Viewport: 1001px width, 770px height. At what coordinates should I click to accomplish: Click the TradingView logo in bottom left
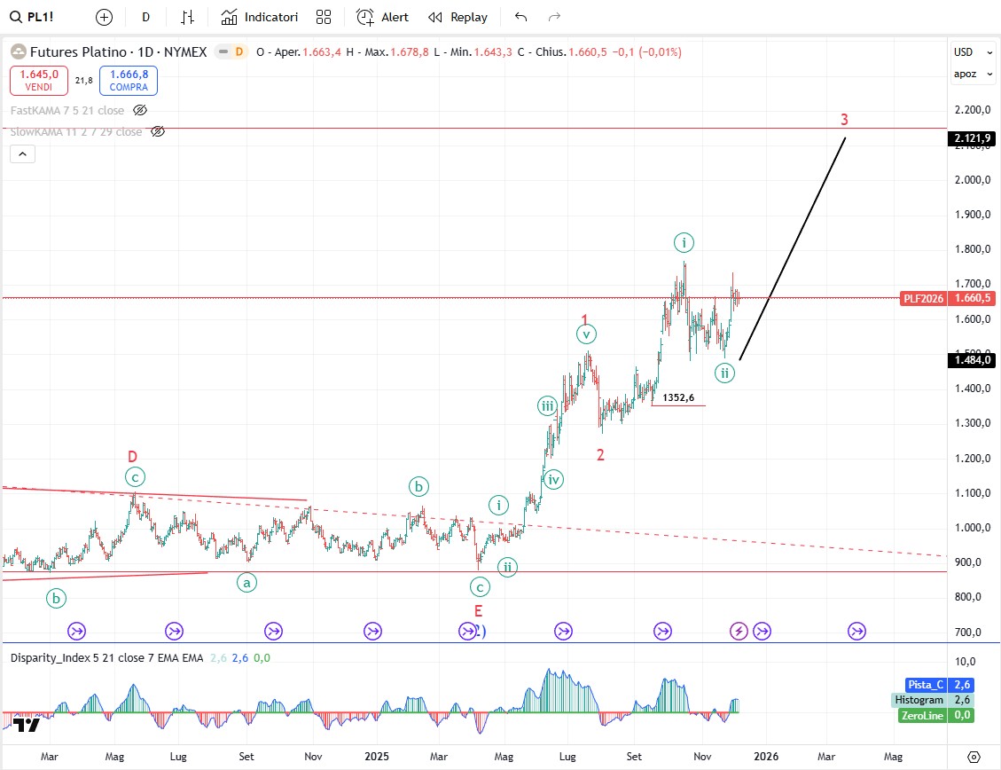(27, 725)
